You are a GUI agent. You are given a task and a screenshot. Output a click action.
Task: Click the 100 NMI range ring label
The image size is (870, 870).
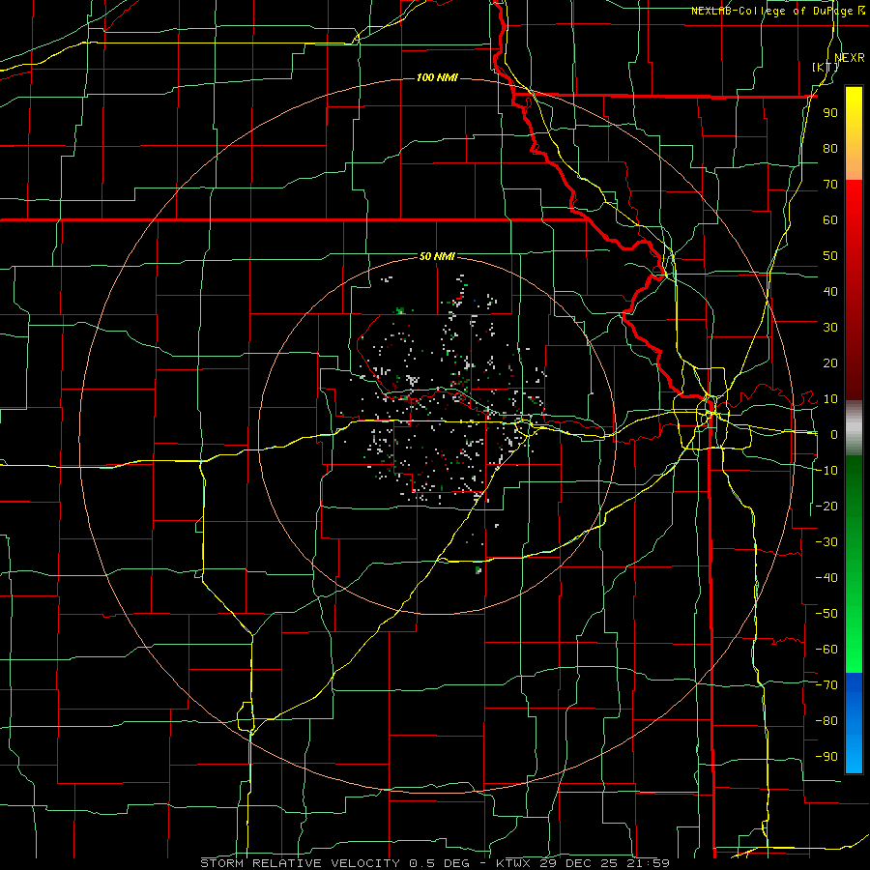[437, 77]
